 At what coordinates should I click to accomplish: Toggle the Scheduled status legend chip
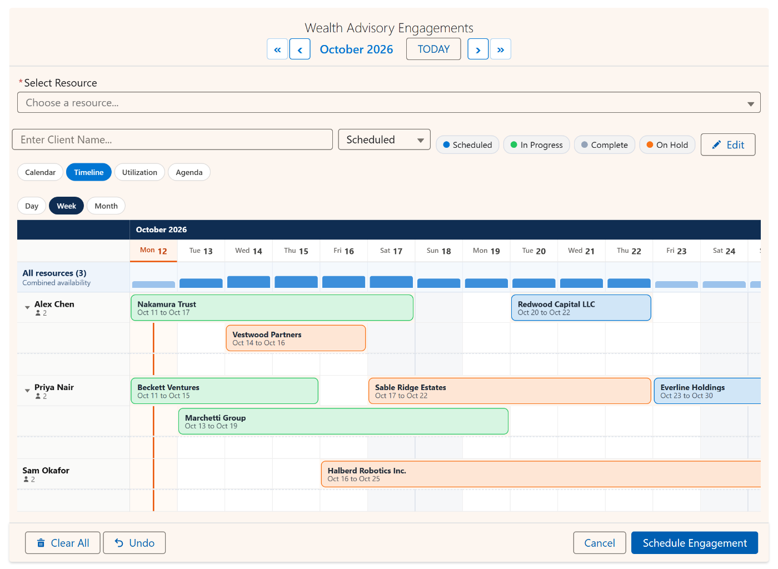click(467, 144)
